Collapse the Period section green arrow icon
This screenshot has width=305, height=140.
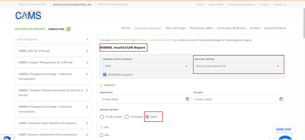click(101, 85)
